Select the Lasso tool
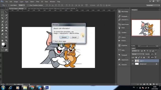161x90 pixels. click(x=2, y=15)
